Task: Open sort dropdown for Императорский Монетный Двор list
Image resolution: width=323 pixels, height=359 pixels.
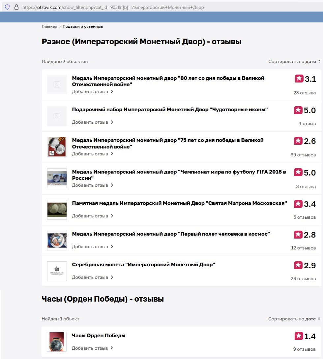Action: [294, 61]
